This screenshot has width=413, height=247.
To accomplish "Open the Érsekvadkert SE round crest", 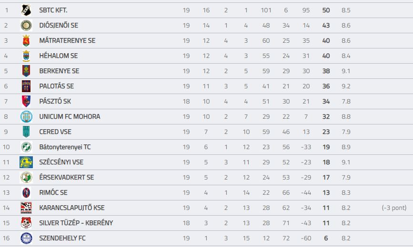I will [x=26, y=177].
